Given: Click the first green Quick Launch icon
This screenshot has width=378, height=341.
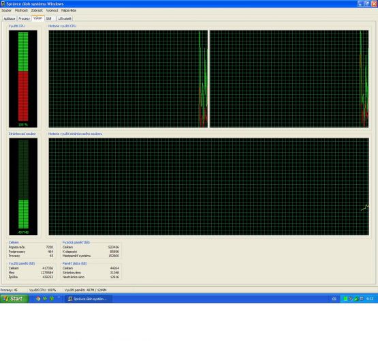Looking at the screenshot, I should coord(45,299).
